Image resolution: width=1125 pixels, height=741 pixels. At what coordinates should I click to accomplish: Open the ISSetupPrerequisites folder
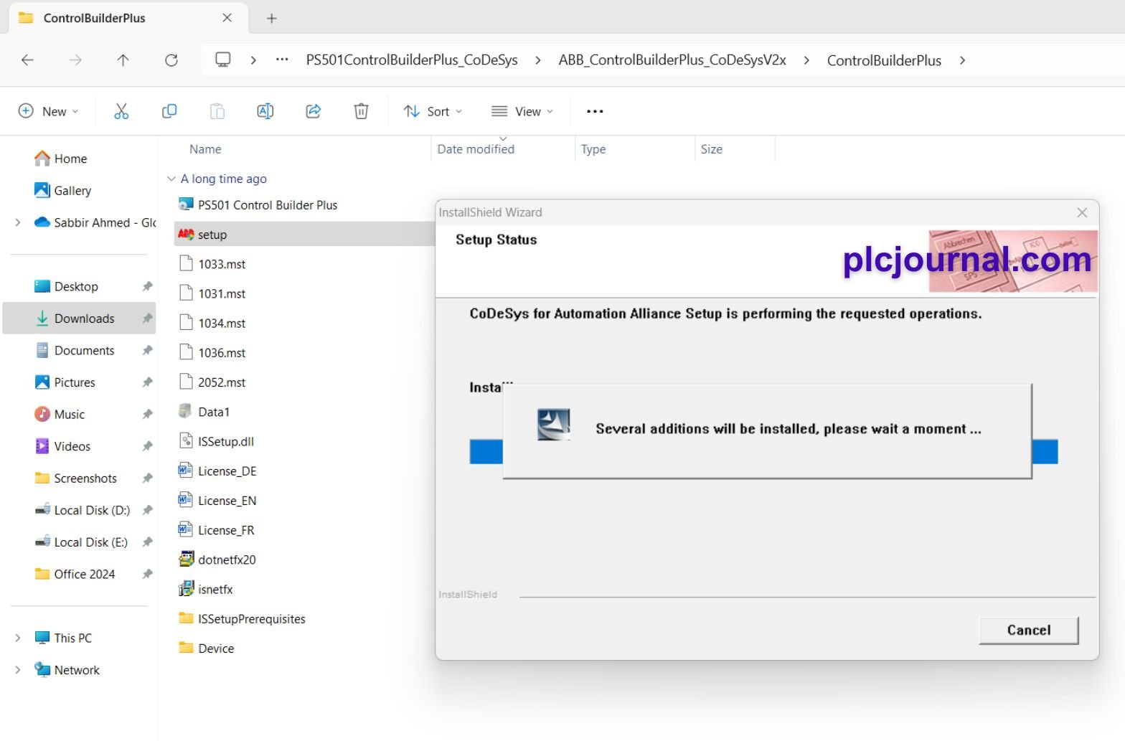(x=243, y=619)
